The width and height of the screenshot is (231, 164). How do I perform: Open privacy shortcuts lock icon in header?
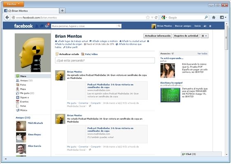click(x=205, y=26)
